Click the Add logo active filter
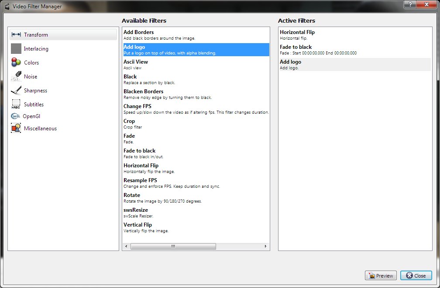This screenshot has width=440, height=288. coord(291,64)
